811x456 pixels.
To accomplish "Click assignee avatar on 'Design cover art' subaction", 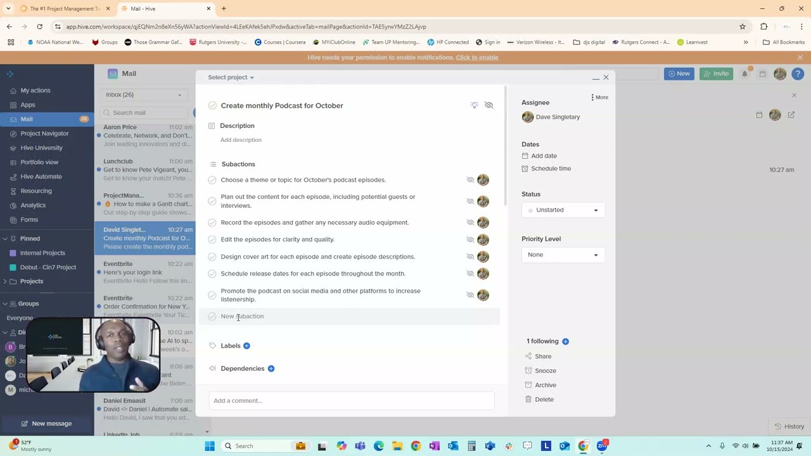I will 483,256.
